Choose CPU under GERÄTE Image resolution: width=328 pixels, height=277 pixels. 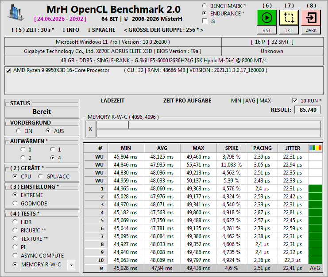[x=15, y=176]
